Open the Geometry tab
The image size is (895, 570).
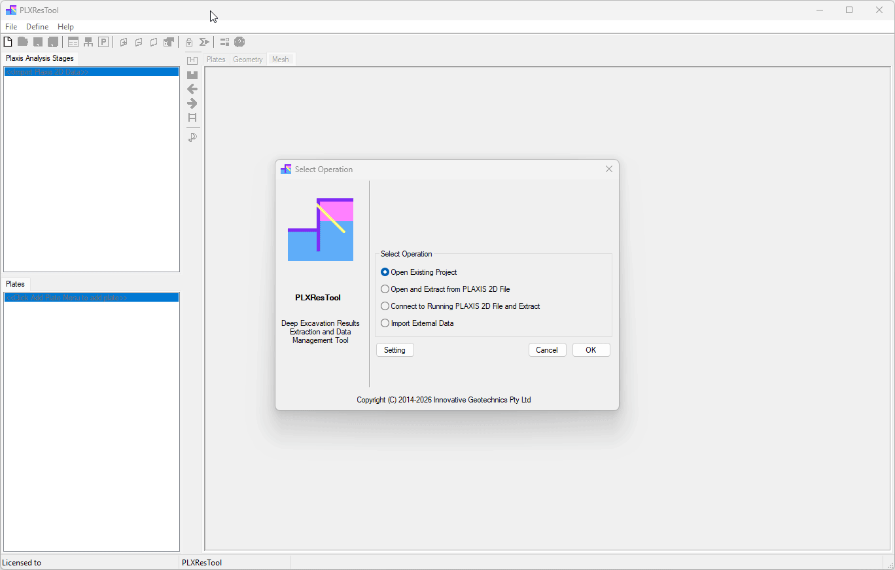point(248,60)
